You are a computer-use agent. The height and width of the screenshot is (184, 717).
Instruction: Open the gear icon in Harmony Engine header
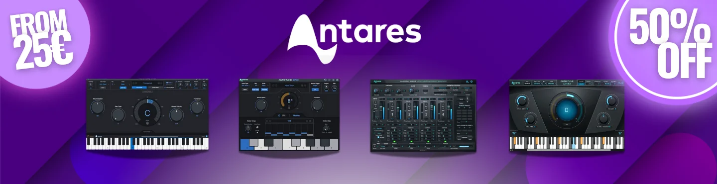472,82
